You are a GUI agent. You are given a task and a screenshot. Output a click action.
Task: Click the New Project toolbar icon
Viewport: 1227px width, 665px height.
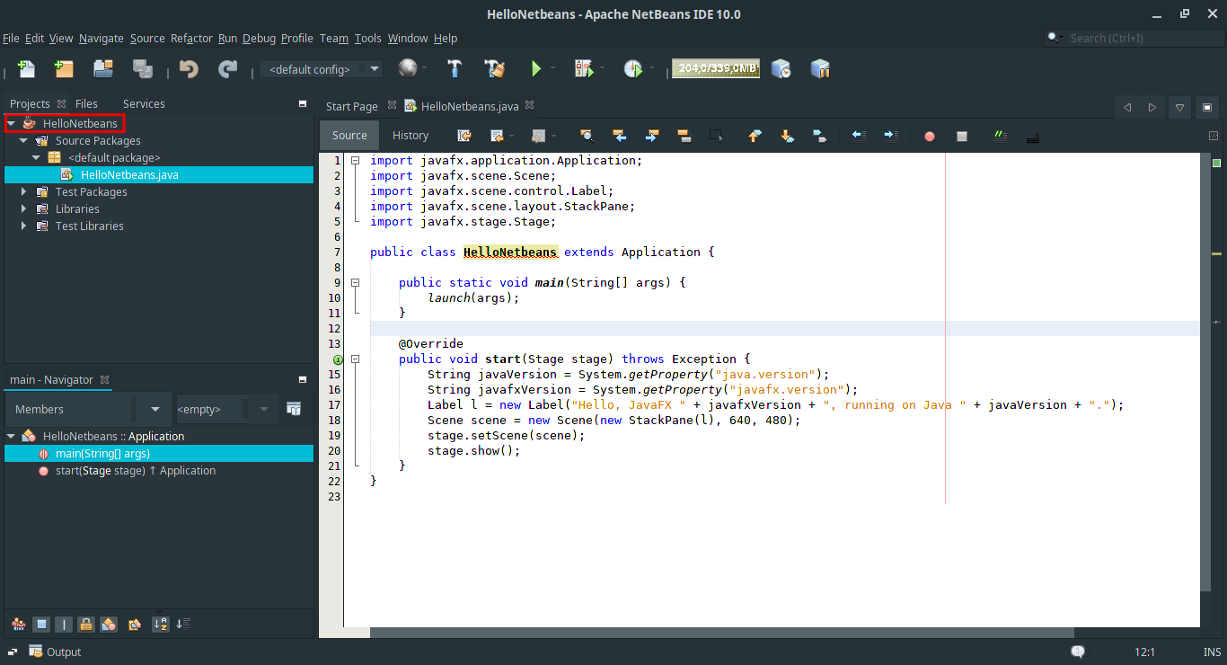(x=64, y=68)
